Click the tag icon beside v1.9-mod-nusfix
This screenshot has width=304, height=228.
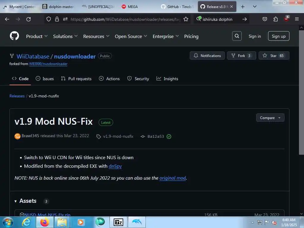click(x=99, y=137)
